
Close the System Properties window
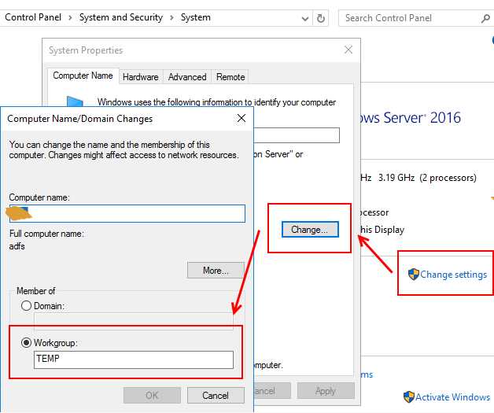(348, 50)
